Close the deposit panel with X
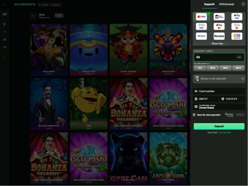Image resolution: width=248 pixels, height=186 pixels. (243, 4)
